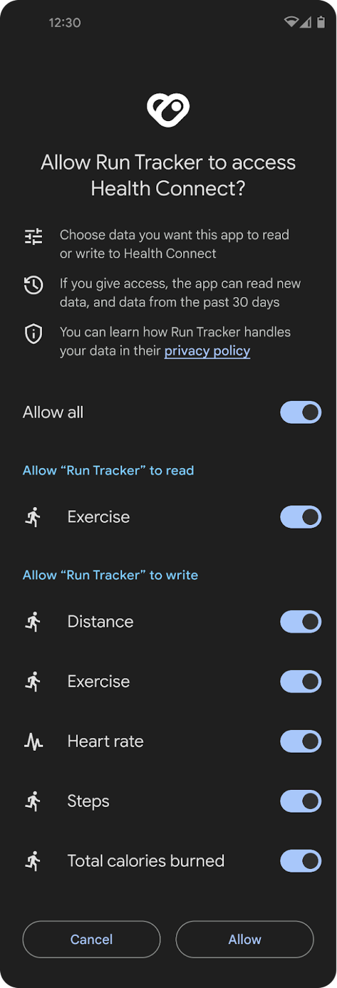Tap the Allow button
337x988 pixels.
(245, 939)
